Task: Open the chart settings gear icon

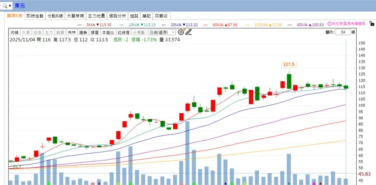Action: point(181,32)
